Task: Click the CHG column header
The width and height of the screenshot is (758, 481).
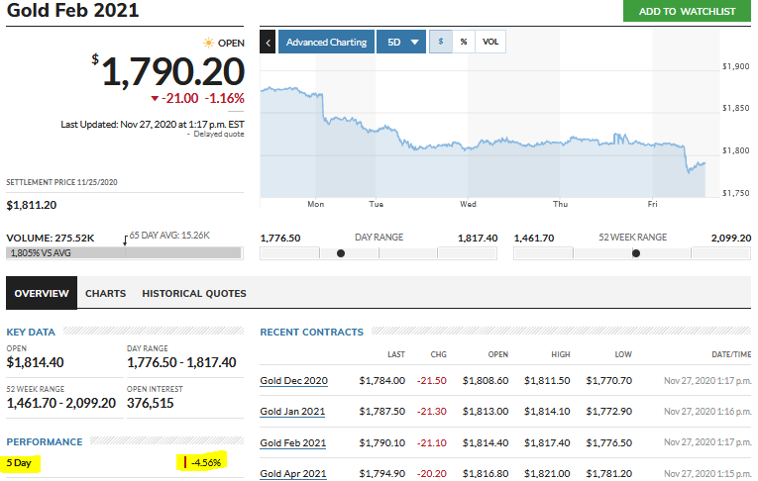Action: [439, 354]
